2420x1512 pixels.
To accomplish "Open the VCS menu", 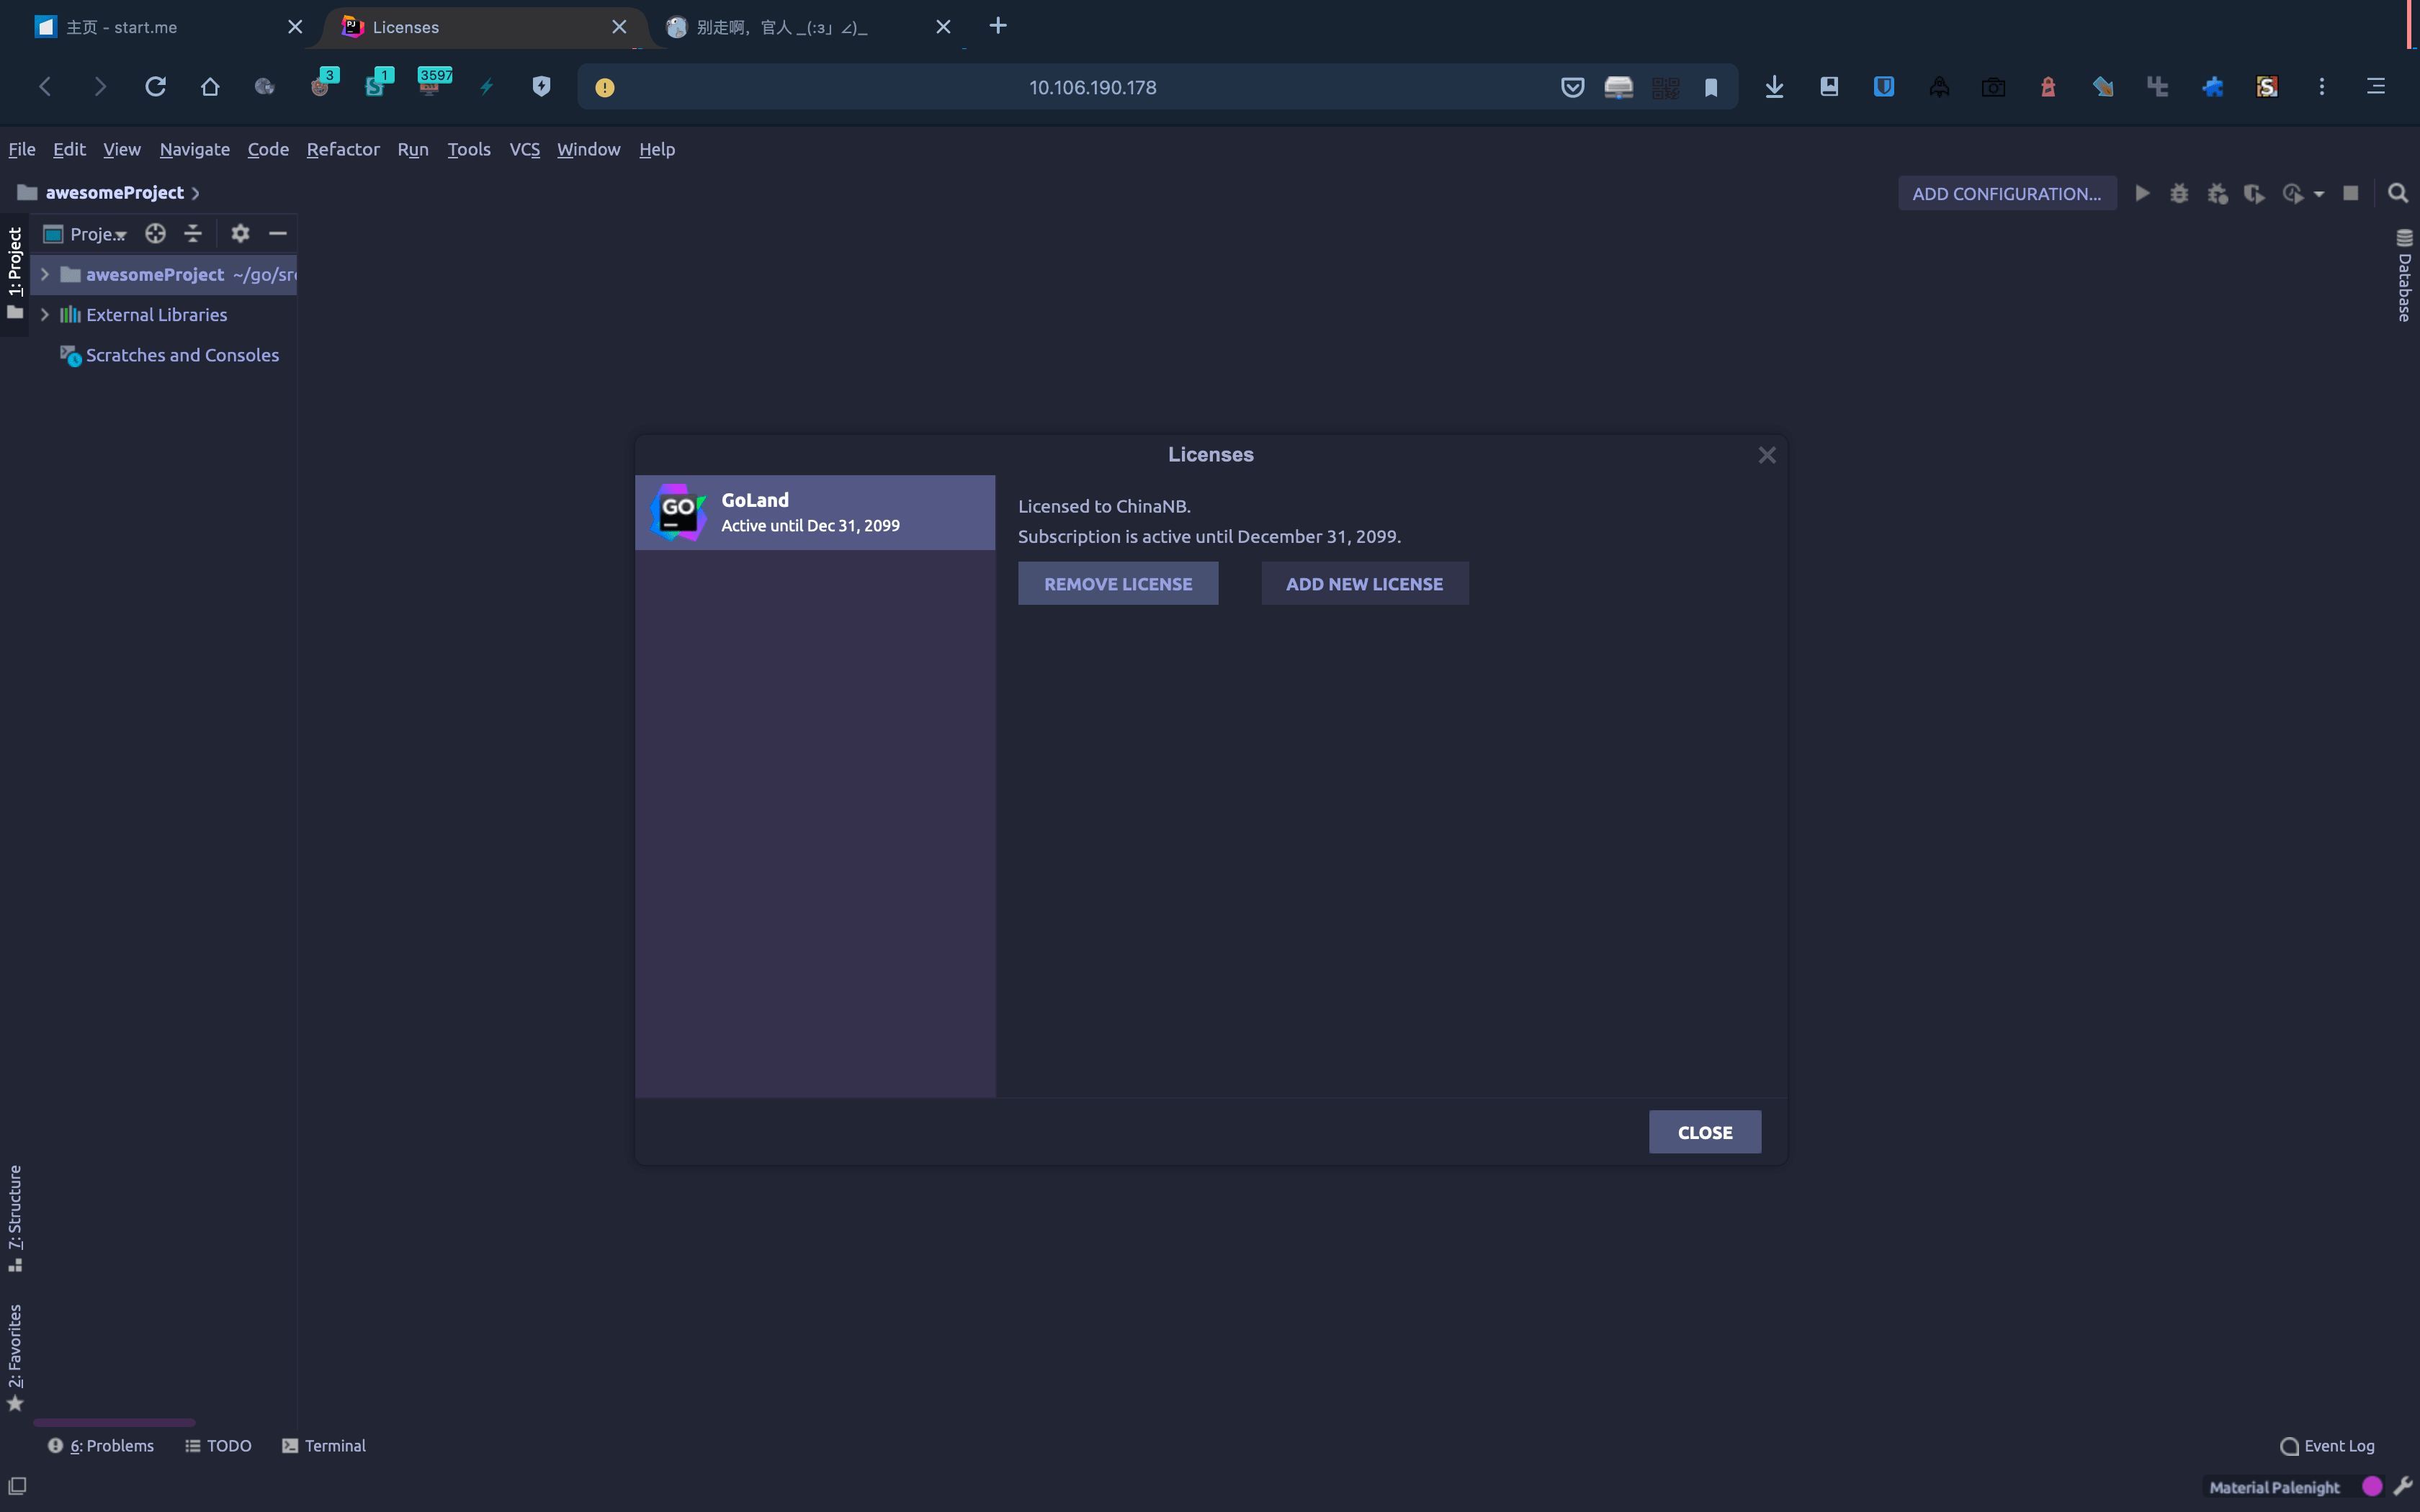I will pos(524,149).
